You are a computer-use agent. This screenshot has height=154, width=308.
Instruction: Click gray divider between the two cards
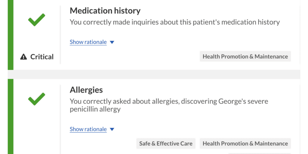click(154, 74)
